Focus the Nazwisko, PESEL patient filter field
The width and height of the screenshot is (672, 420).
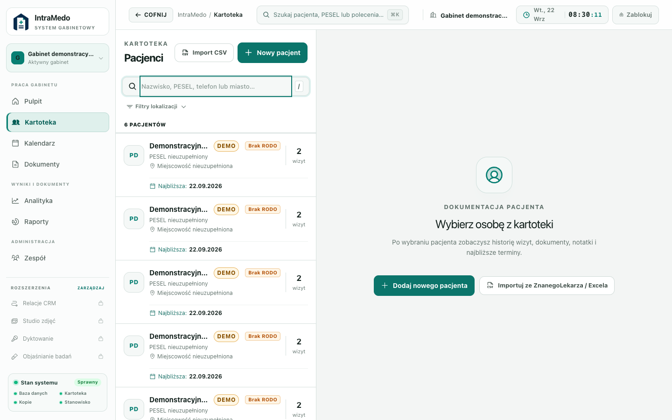(216, 86)
